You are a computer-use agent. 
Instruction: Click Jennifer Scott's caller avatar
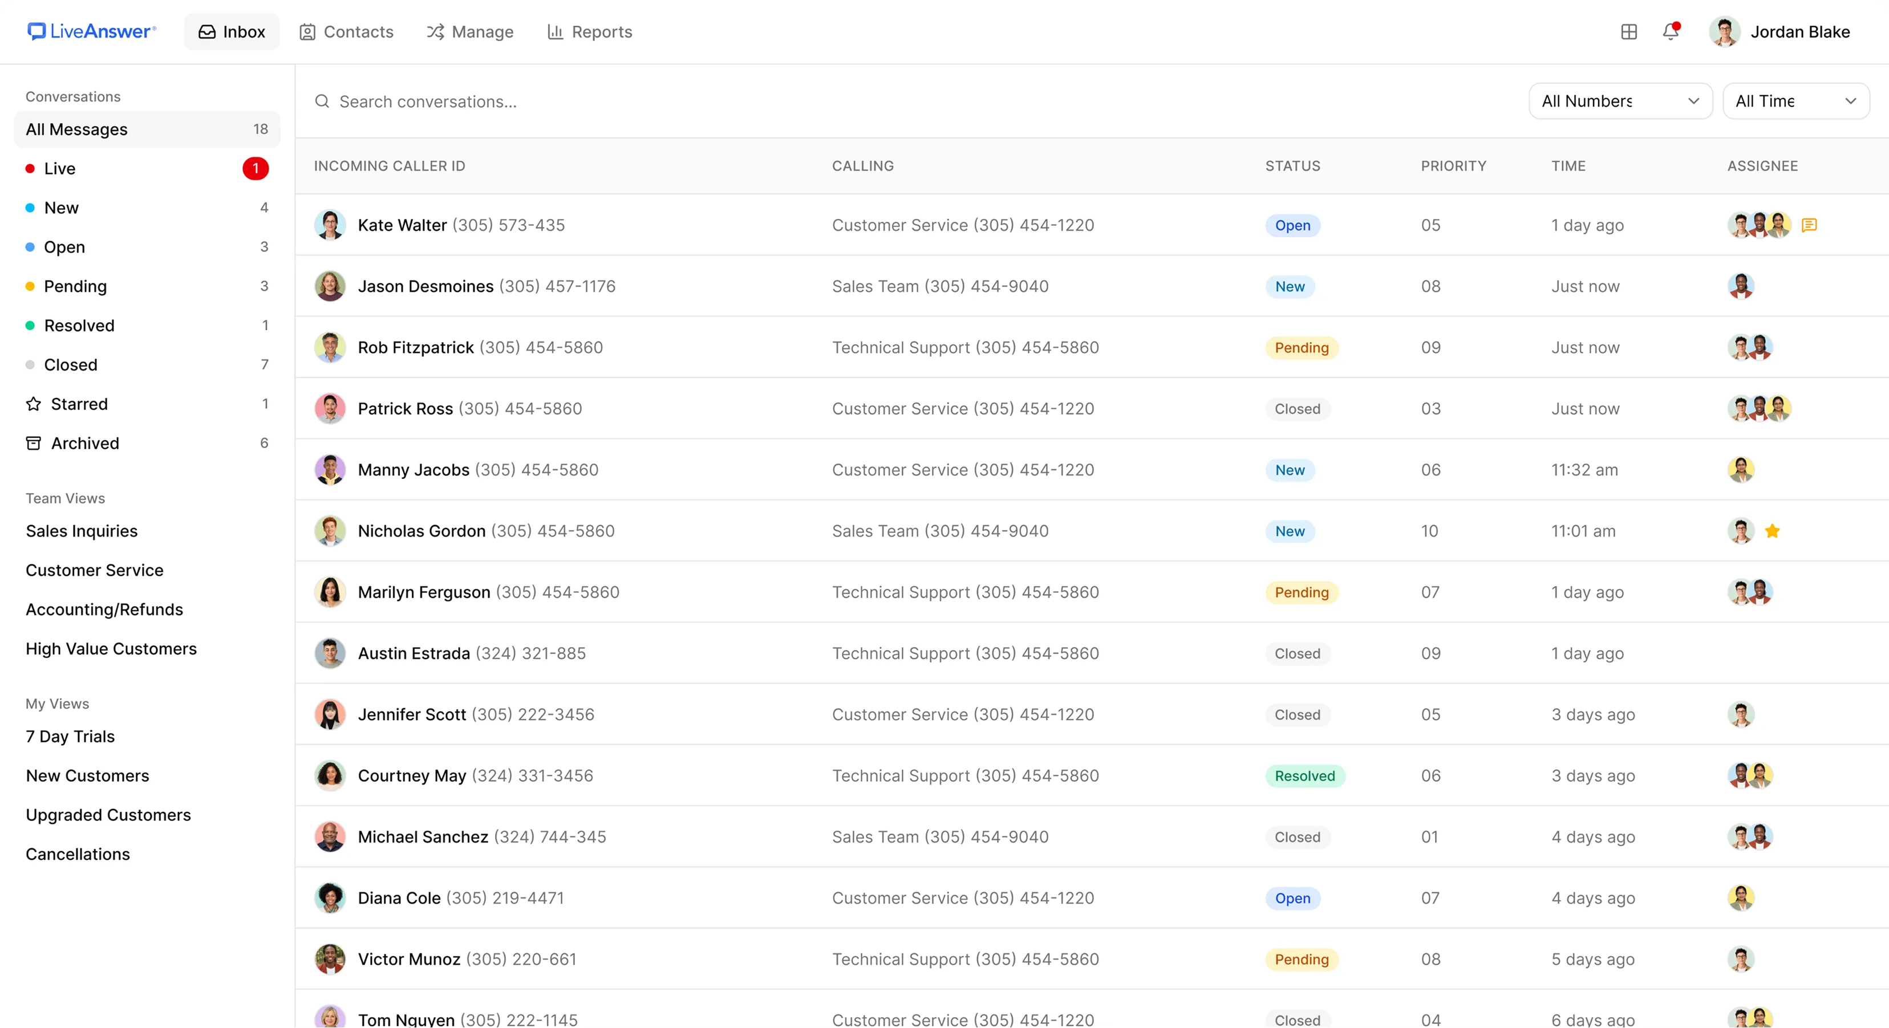click(x=330, y=714)
